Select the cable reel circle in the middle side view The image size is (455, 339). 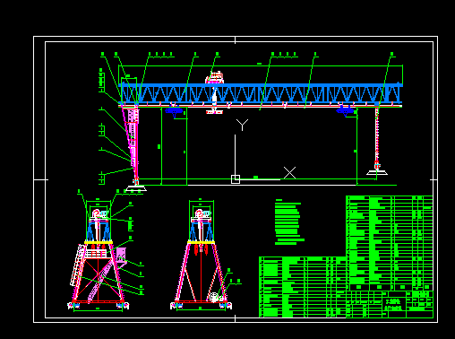tap(214, 297)
